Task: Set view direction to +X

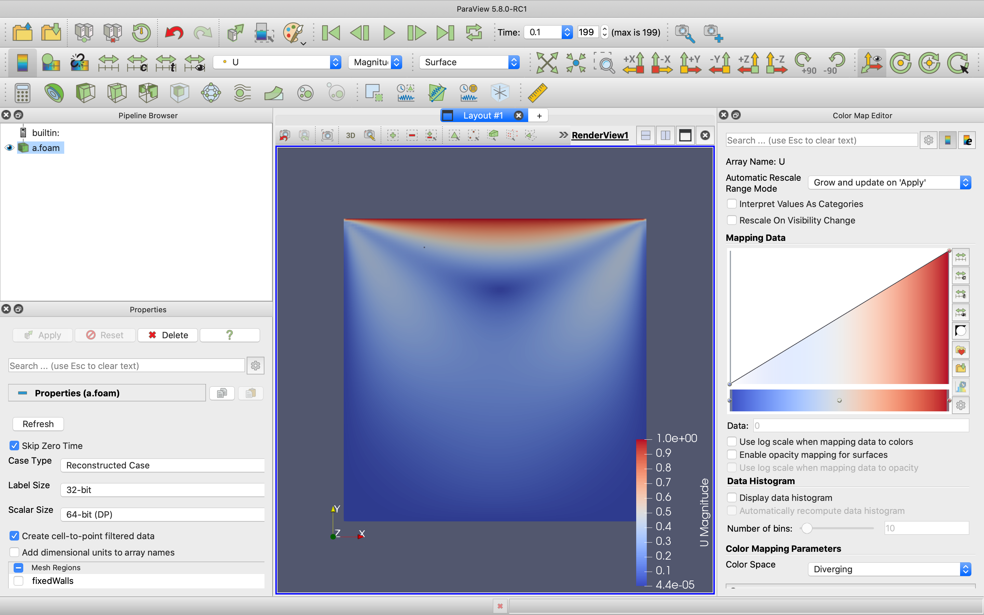Action: point(633,63)
